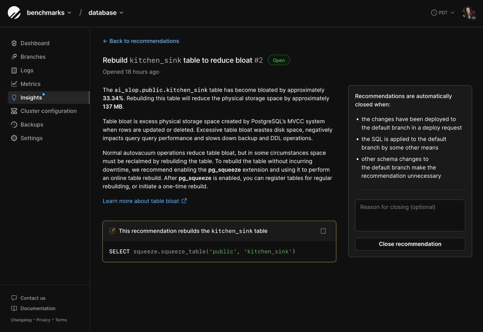The height and width of the screenshot is (332, 483).
Task: Open Cluster configuration sidebar icon
Action: tap(14, 111)
